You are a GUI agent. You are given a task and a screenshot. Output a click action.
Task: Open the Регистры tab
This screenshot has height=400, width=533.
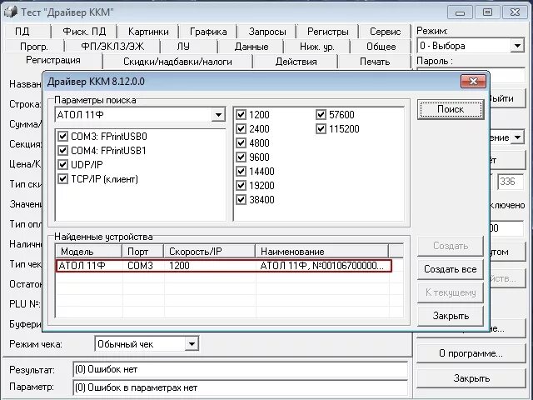[x=327, y=32]
